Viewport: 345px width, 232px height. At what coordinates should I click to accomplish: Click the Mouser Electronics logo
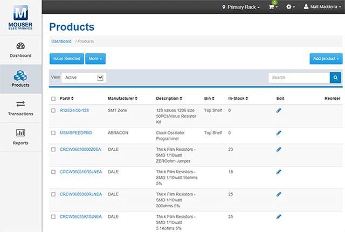coord(20,16)
